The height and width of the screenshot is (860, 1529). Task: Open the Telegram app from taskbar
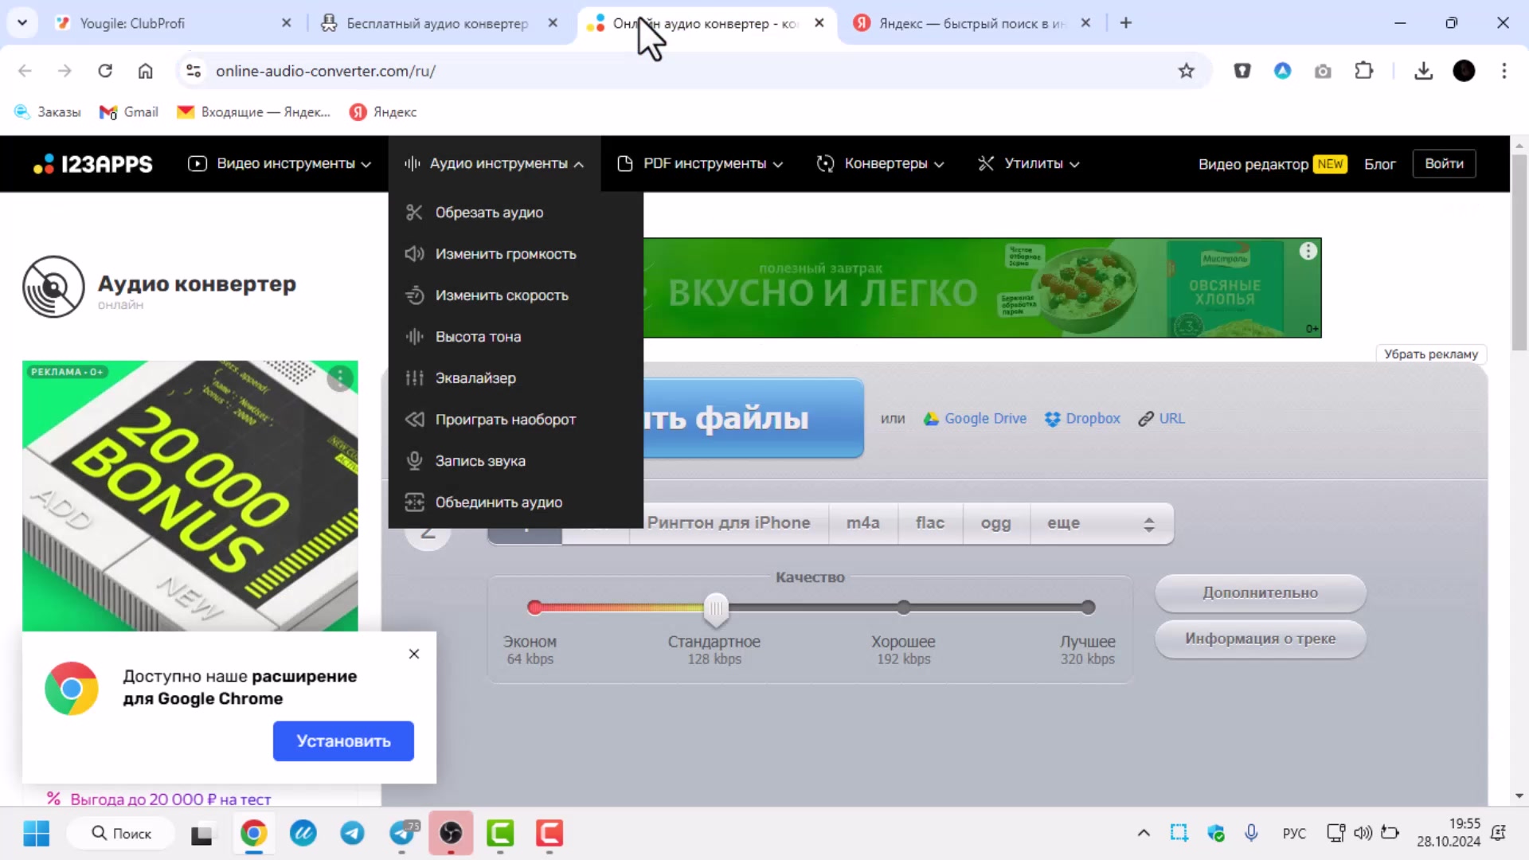353,834
